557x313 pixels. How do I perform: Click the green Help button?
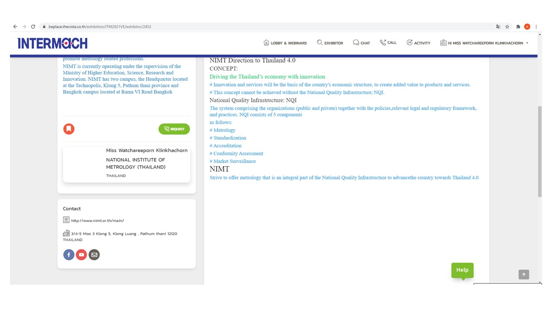[x=462, y=270]
